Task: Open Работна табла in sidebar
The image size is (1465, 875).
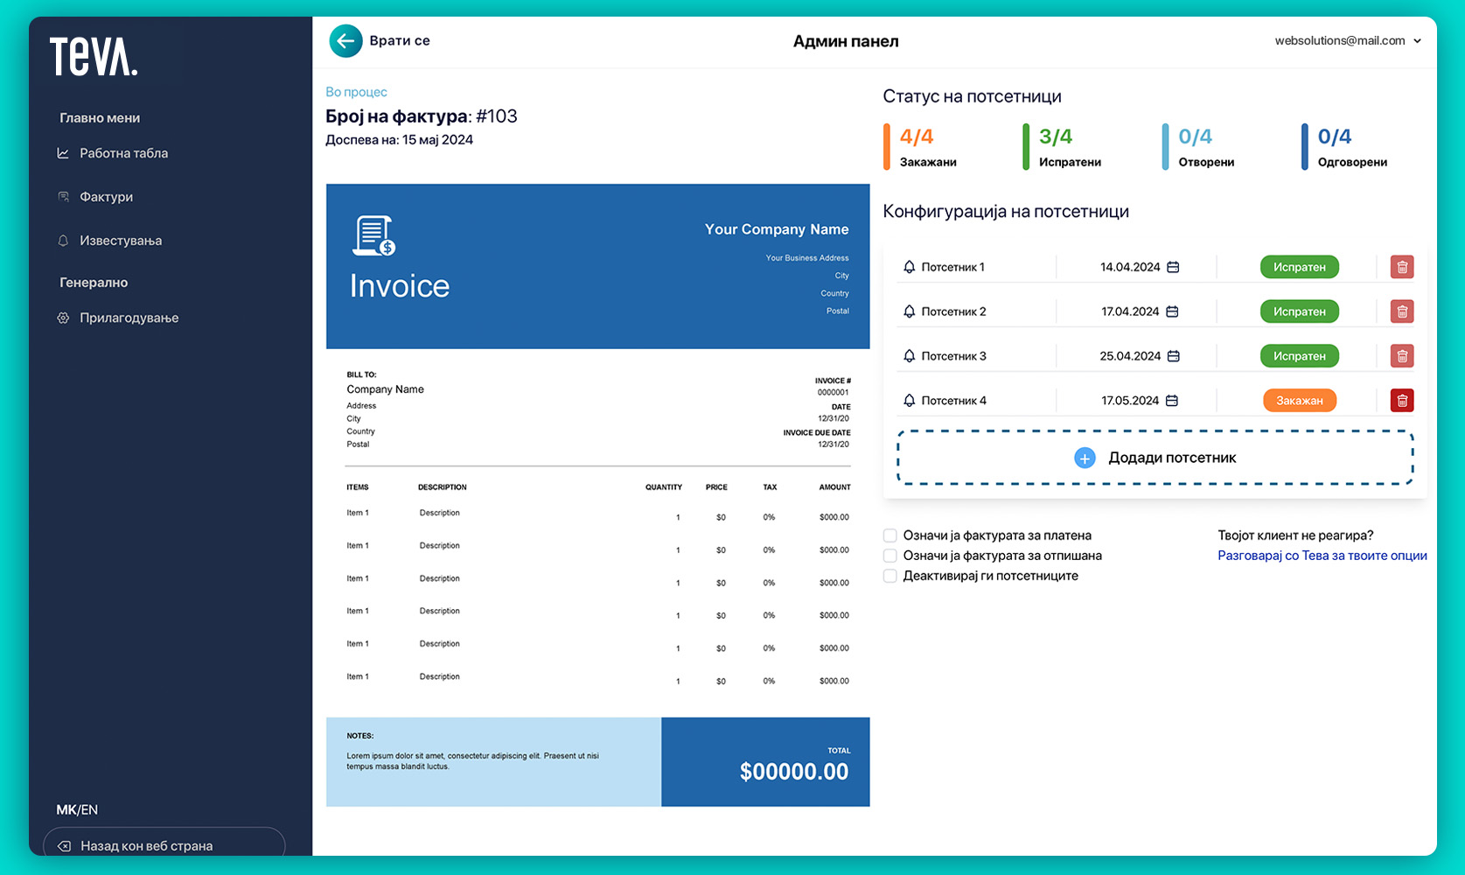Action: (123, 153)
